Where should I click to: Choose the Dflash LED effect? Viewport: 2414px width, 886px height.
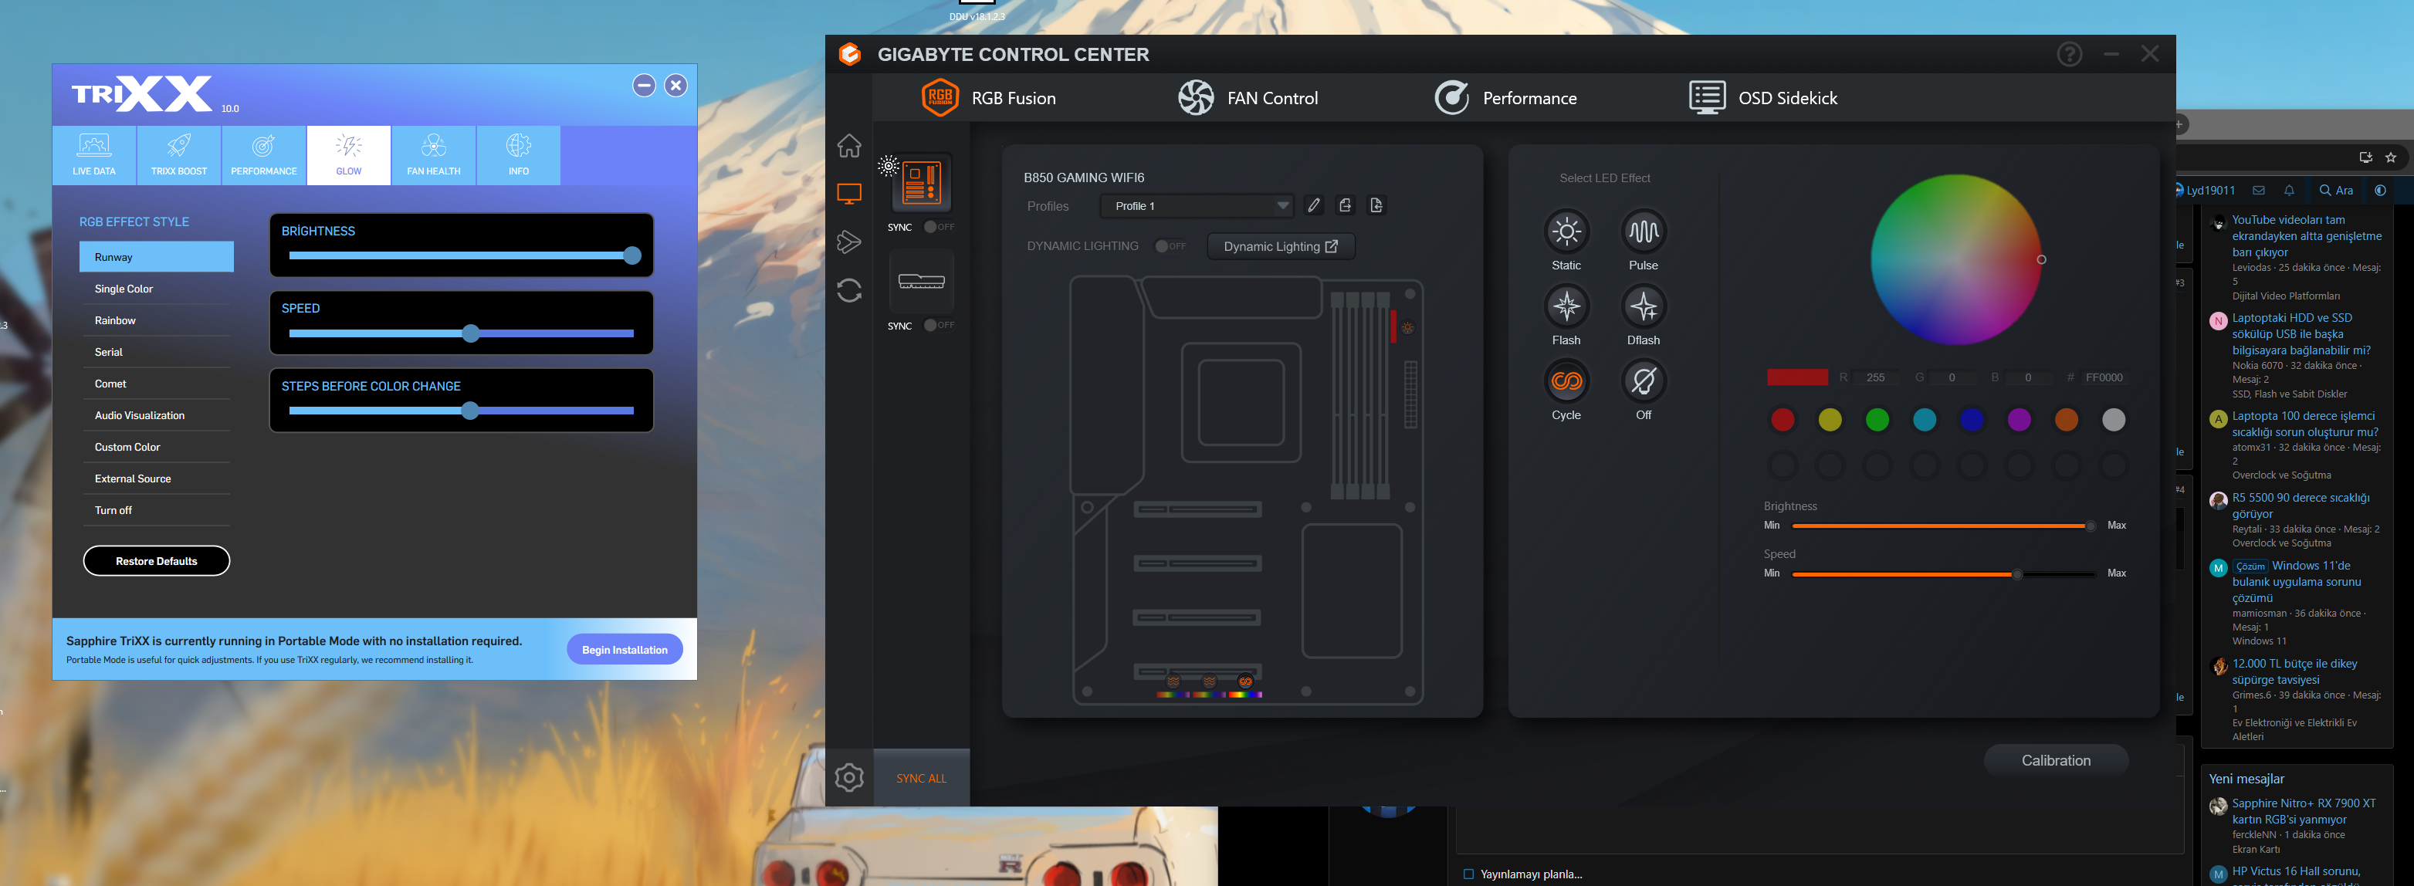coord(1643,306)
